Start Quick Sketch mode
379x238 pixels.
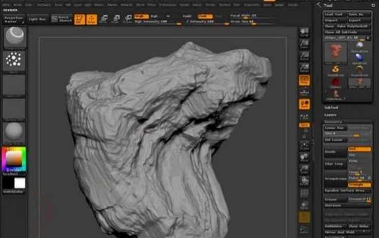tap(62, 19)
